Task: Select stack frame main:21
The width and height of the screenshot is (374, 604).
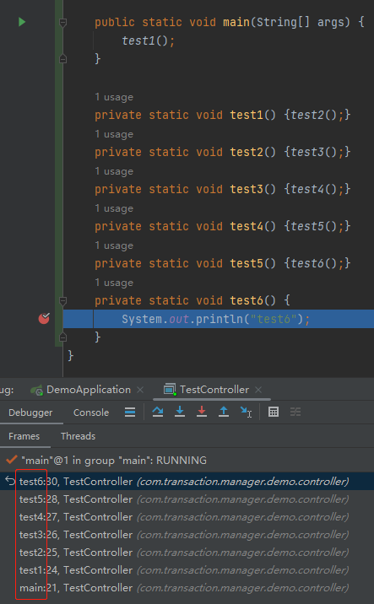Action: [187, 588]
